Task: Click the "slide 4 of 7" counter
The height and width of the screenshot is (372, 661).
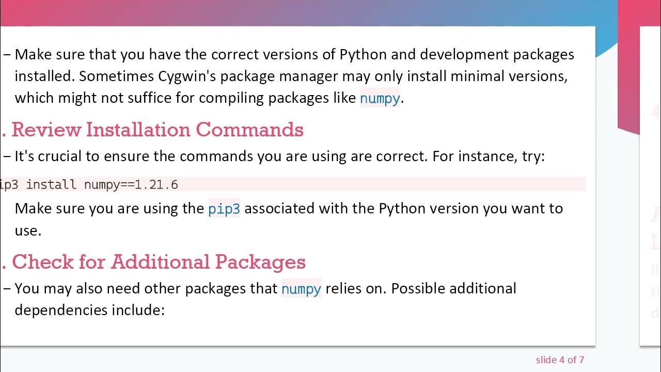Action: click(559, 360)
